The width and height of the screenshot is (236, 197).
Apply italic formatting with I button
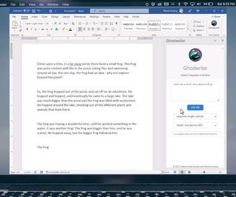pyautogui.click(x=31, y=29)
